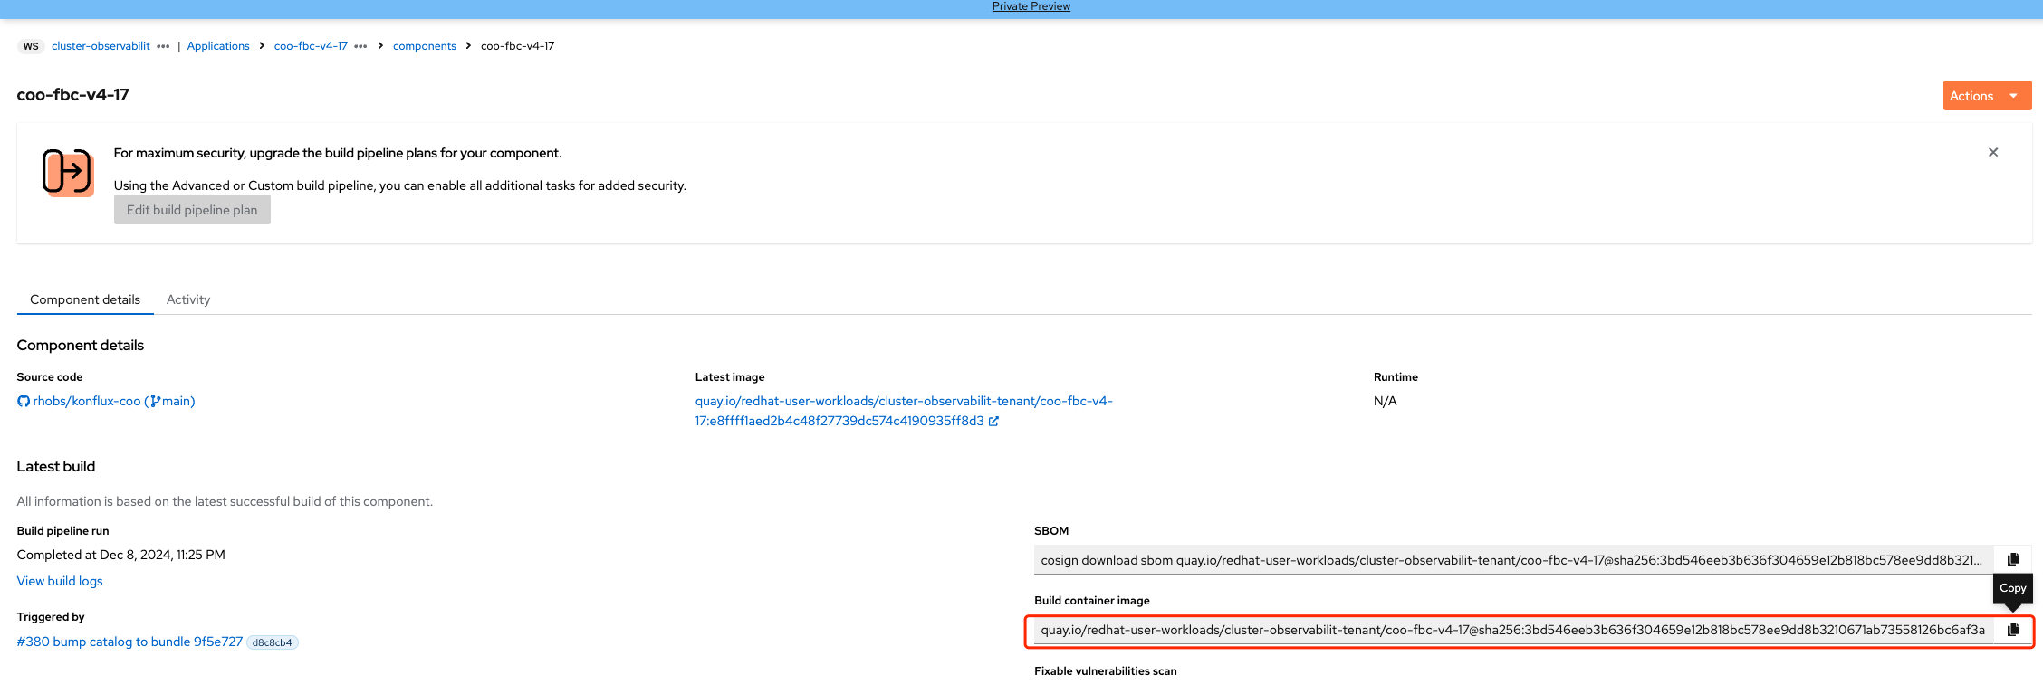Go to components breadcrumb

[x=425, y=46]
